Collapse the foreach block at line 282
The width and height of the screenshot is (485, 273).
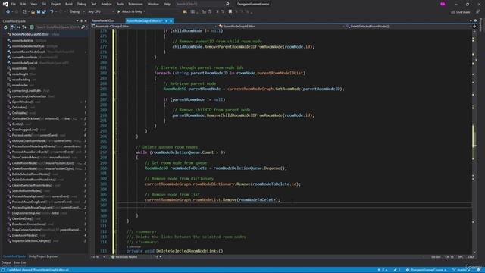click(x=116, y=73)
